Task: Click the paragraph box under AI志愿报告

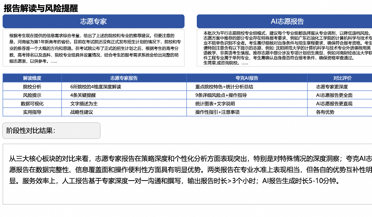Action: coord(285,48)
